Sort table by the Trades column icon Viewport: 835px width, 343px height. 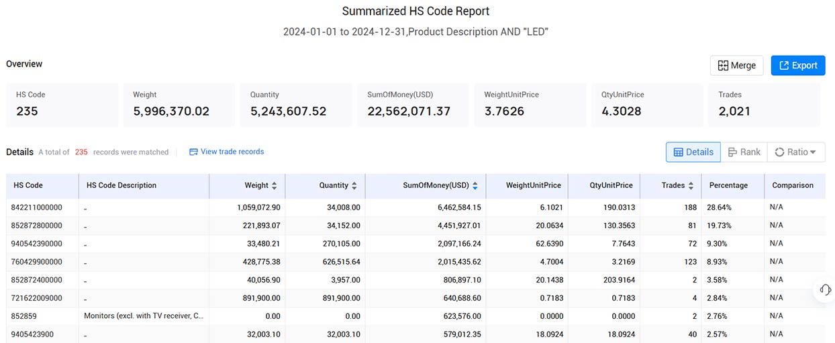point(691,185)
